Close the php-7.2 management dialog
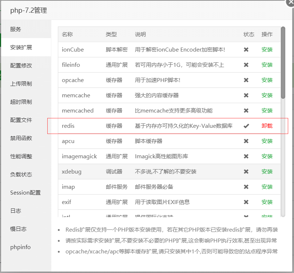 point(290,4)
